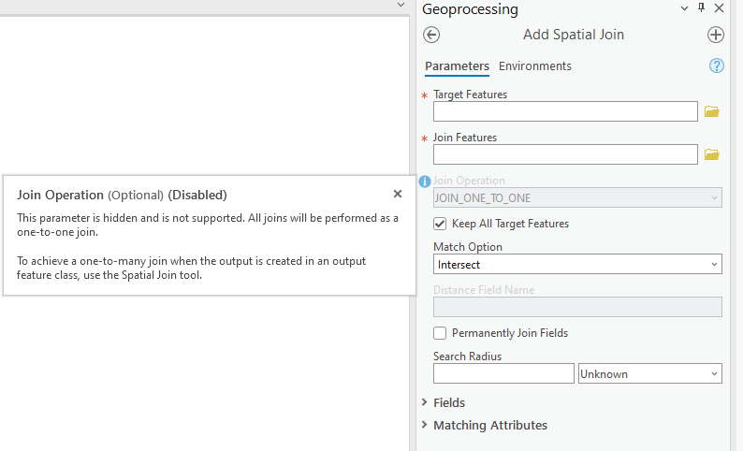Close the Join Operation tooltip popup

coord(398,194)
